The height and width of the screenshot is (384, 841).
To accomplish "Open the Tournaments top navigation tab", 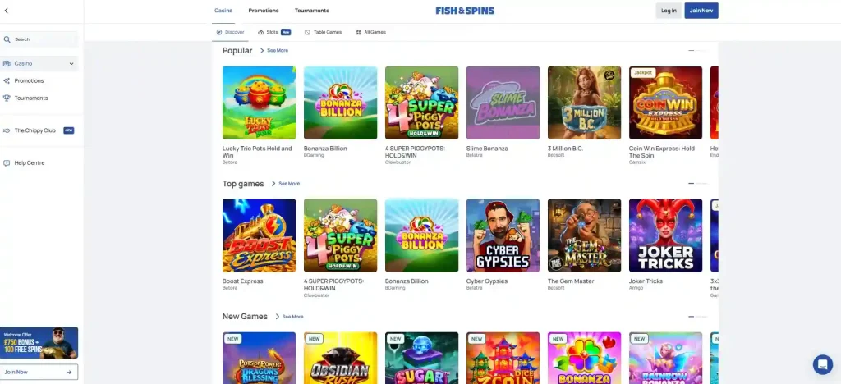I will coord(311,11).
